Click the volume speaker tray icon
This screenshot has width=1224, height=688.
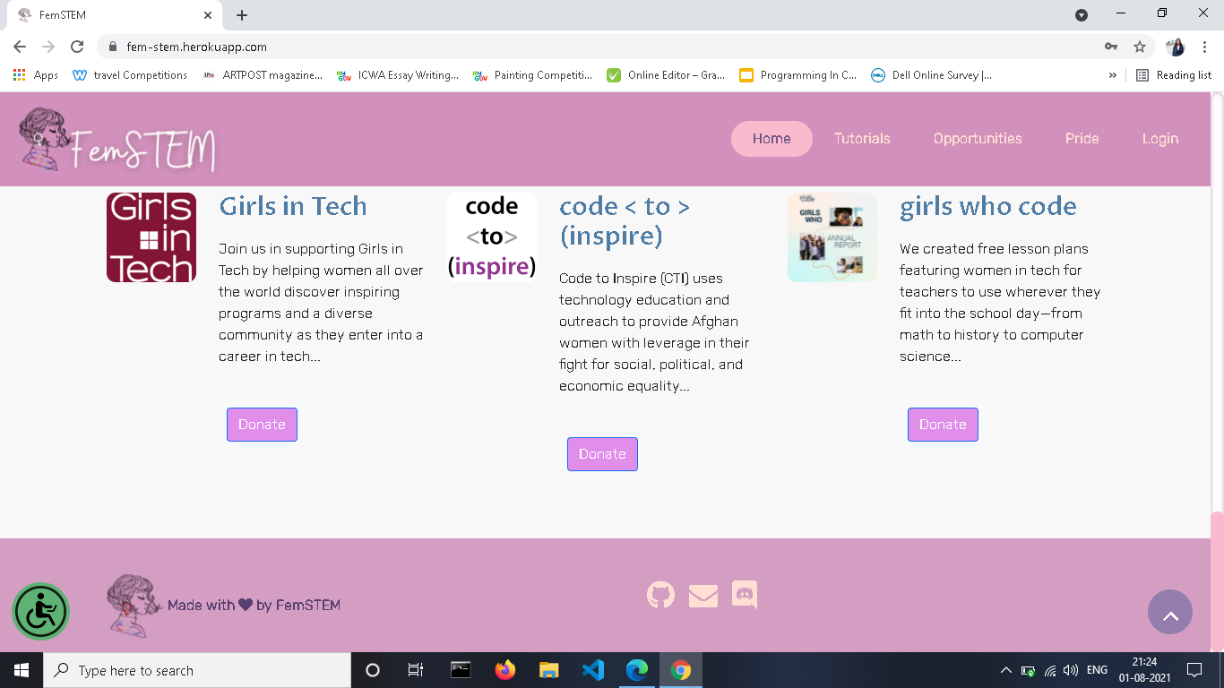tap(1071, 670)
